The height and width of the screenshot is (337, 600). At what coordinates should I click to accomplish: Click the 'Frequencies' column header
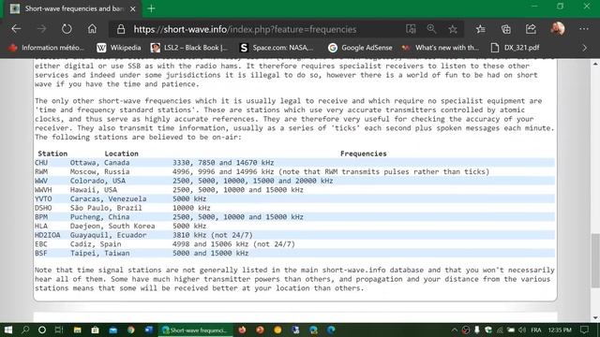[x=364, y=154]
